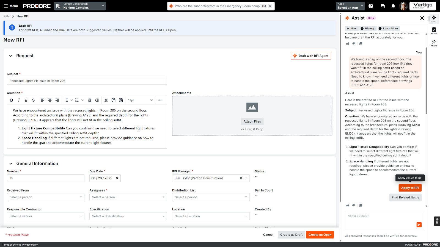This screenshot has height=247, width=440.
Task: Insert a bulleted list
Action: [66, 100]
